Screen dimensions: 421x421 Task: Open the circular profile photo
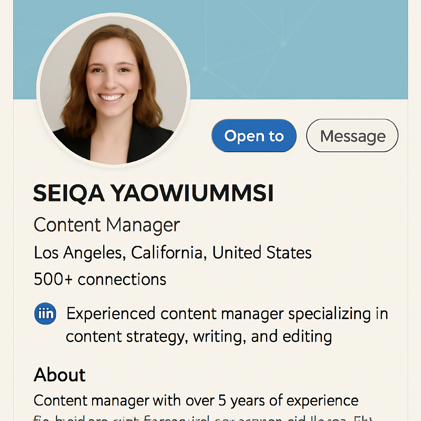(x=113, y=90)
